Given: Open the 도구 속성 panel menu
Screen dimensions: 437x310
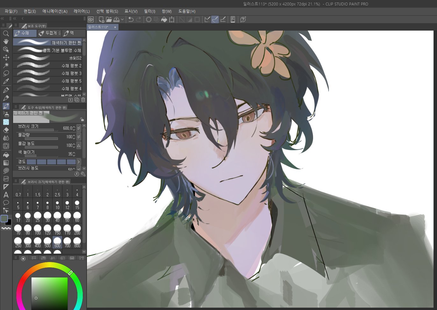Looking at the screenshot, I should pos(16,107).
